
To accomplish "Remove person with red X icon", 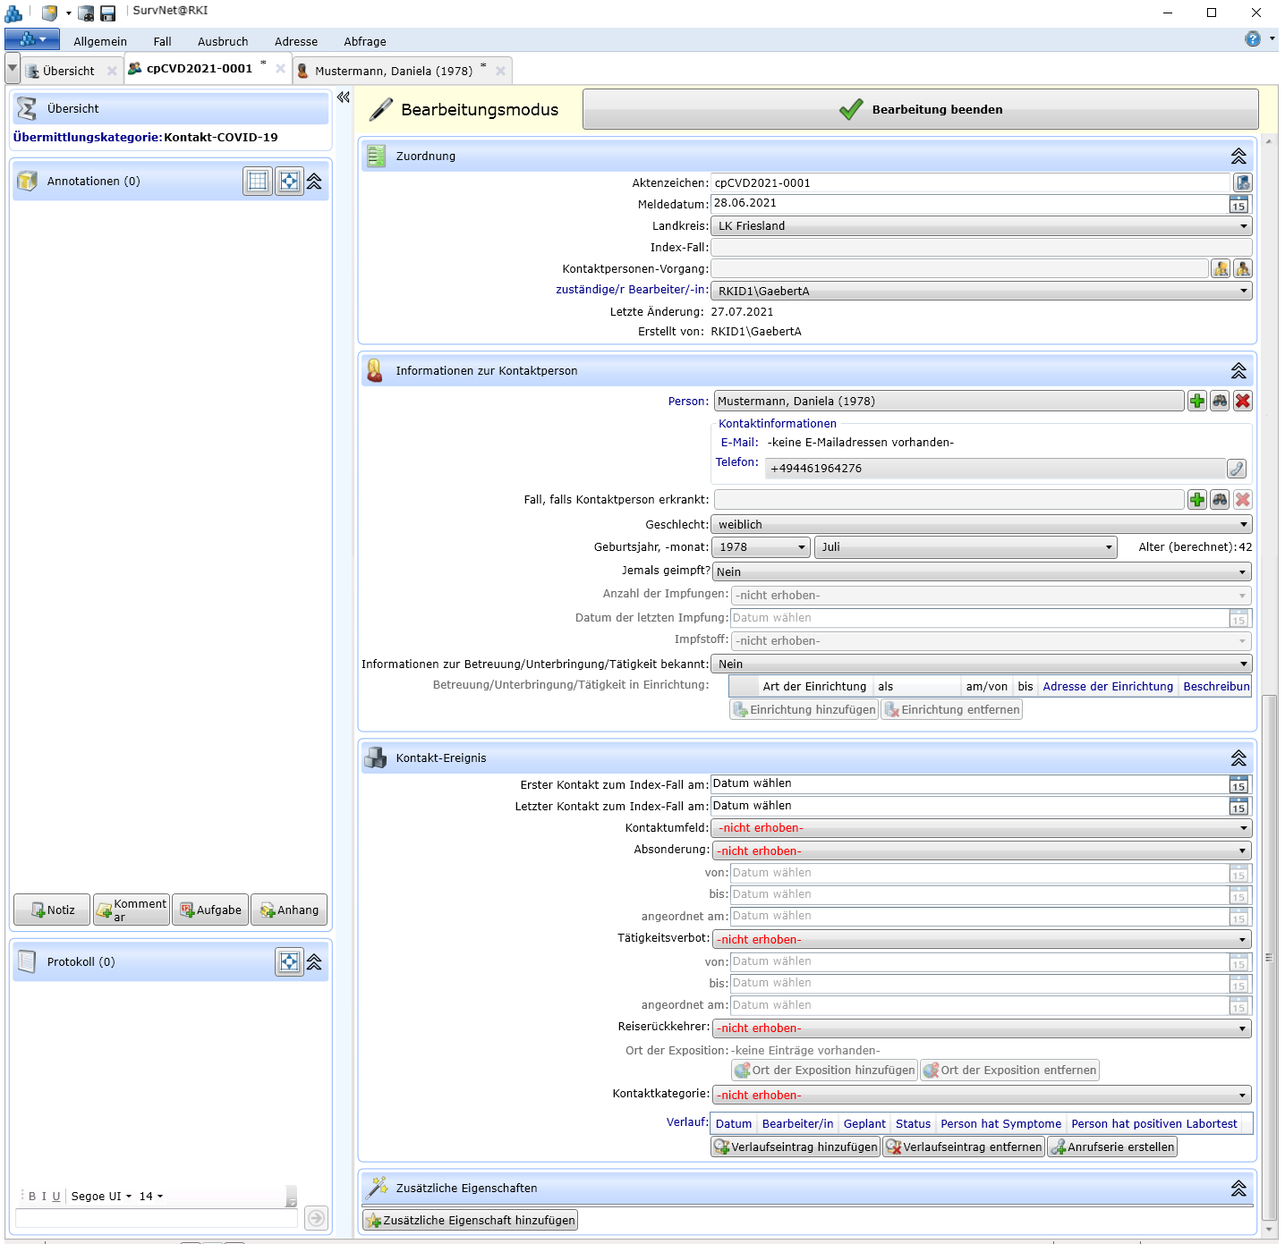I will (x=1242, y=402).
